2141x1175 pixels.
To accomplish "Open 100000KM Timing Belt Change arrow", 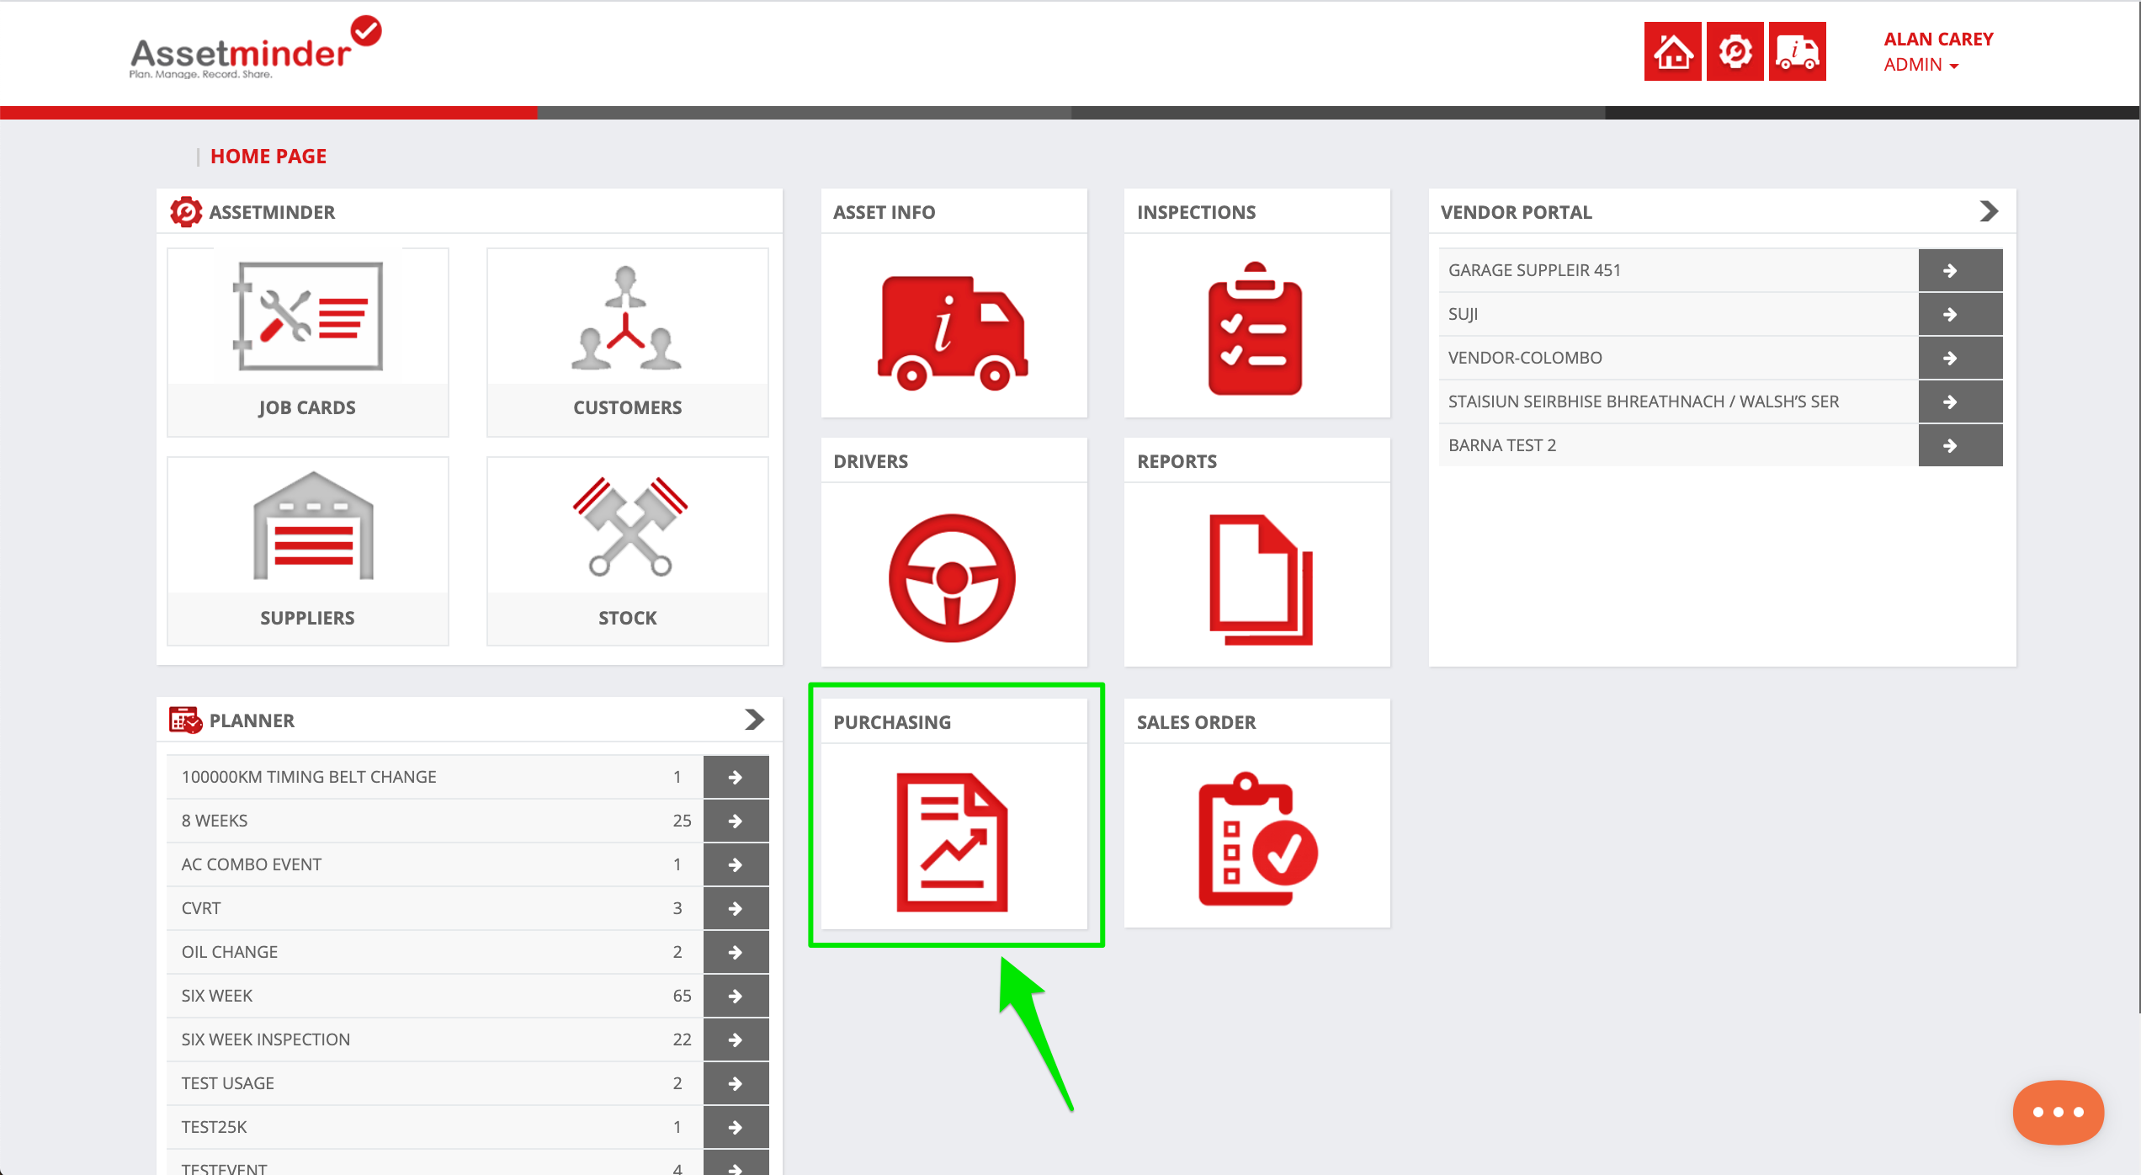I will 736,777.
